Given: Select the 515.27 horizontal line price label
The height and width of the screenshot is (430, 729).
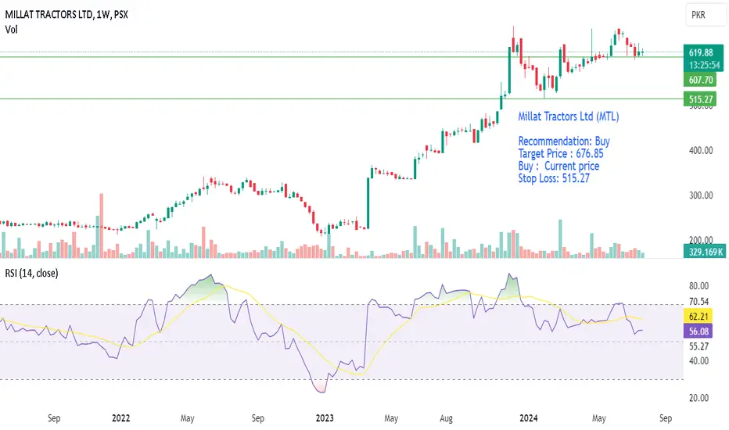Looking at the screenshot, I should coord(700,99).
